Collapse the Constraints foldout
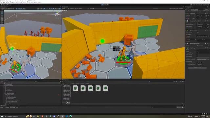 tap(186, 61)
